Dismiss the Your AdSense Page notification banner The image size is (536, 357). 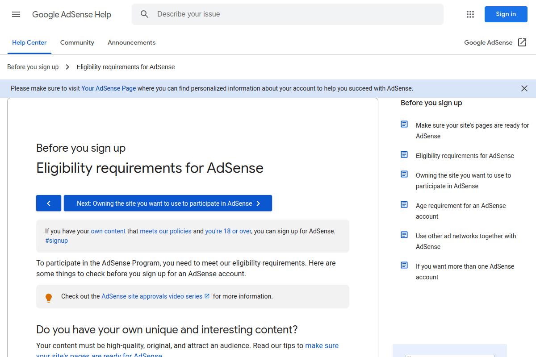click(524, 88)
